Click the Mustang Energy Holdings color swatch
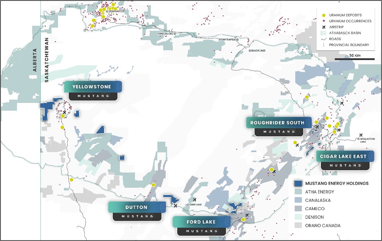The height and width of the screenshot is (241, 382). pyautogui.click(x=298, y=183)
